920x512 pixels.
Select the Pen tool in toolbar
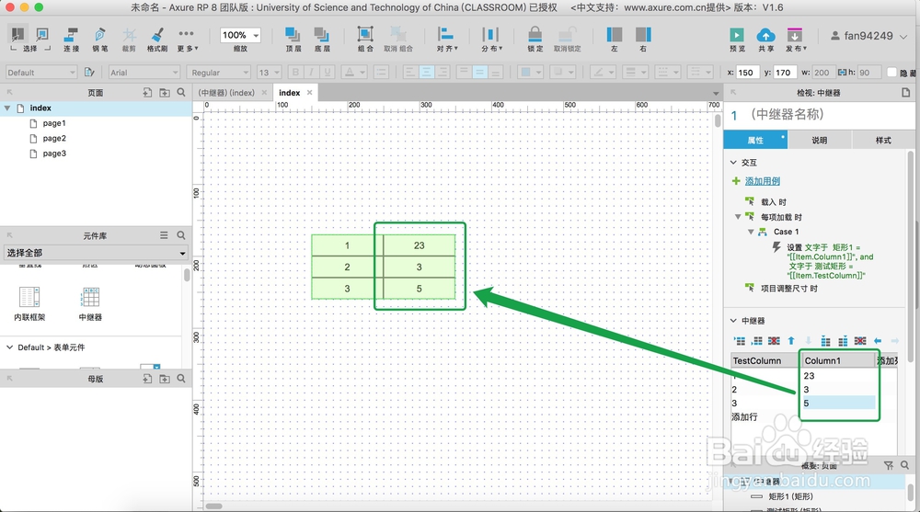coord(99,35)
